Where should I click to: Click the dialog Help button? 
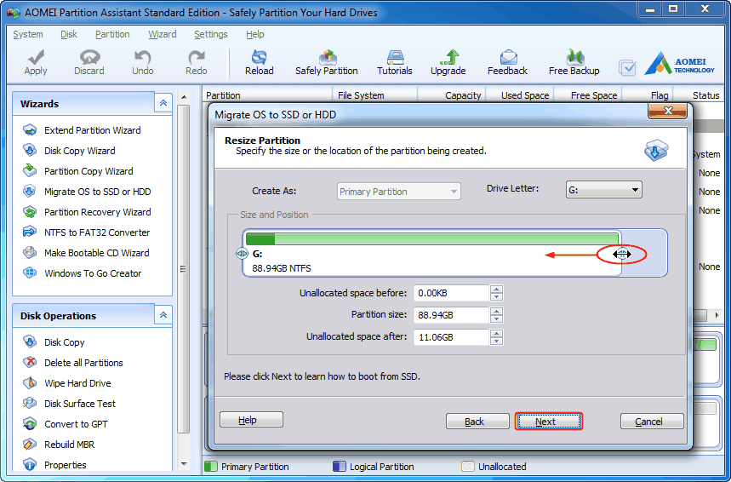[x=251, y=420]
